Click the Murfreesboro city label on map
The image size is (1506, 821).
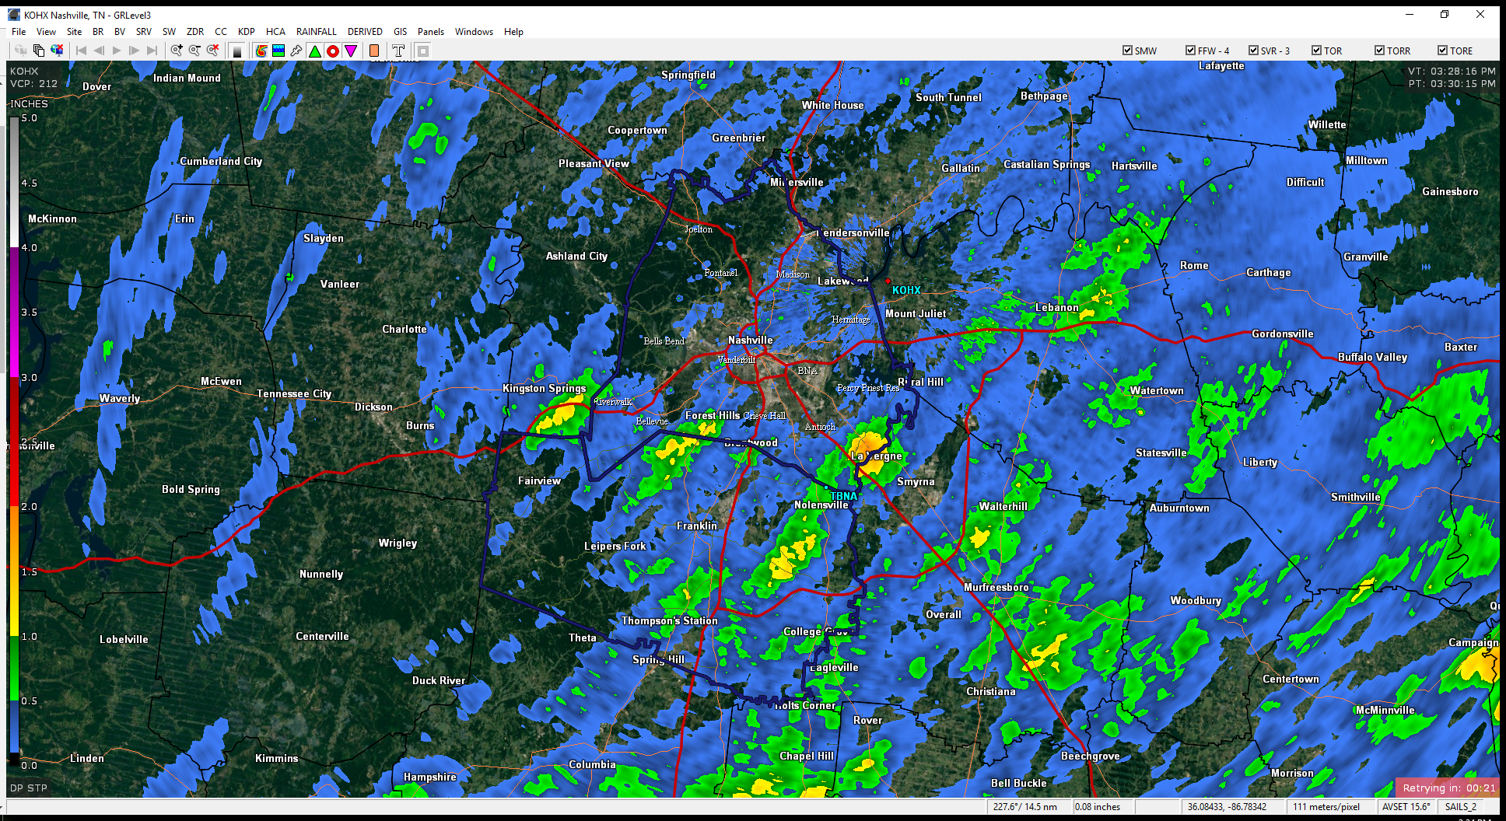click(996, 587)
